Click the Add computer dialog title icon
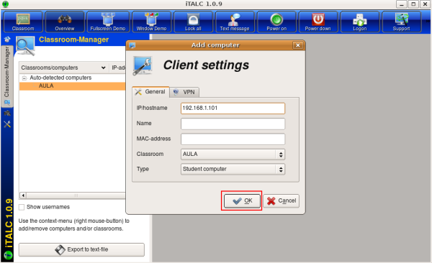The image size is (432, 263). pos(132,45)
